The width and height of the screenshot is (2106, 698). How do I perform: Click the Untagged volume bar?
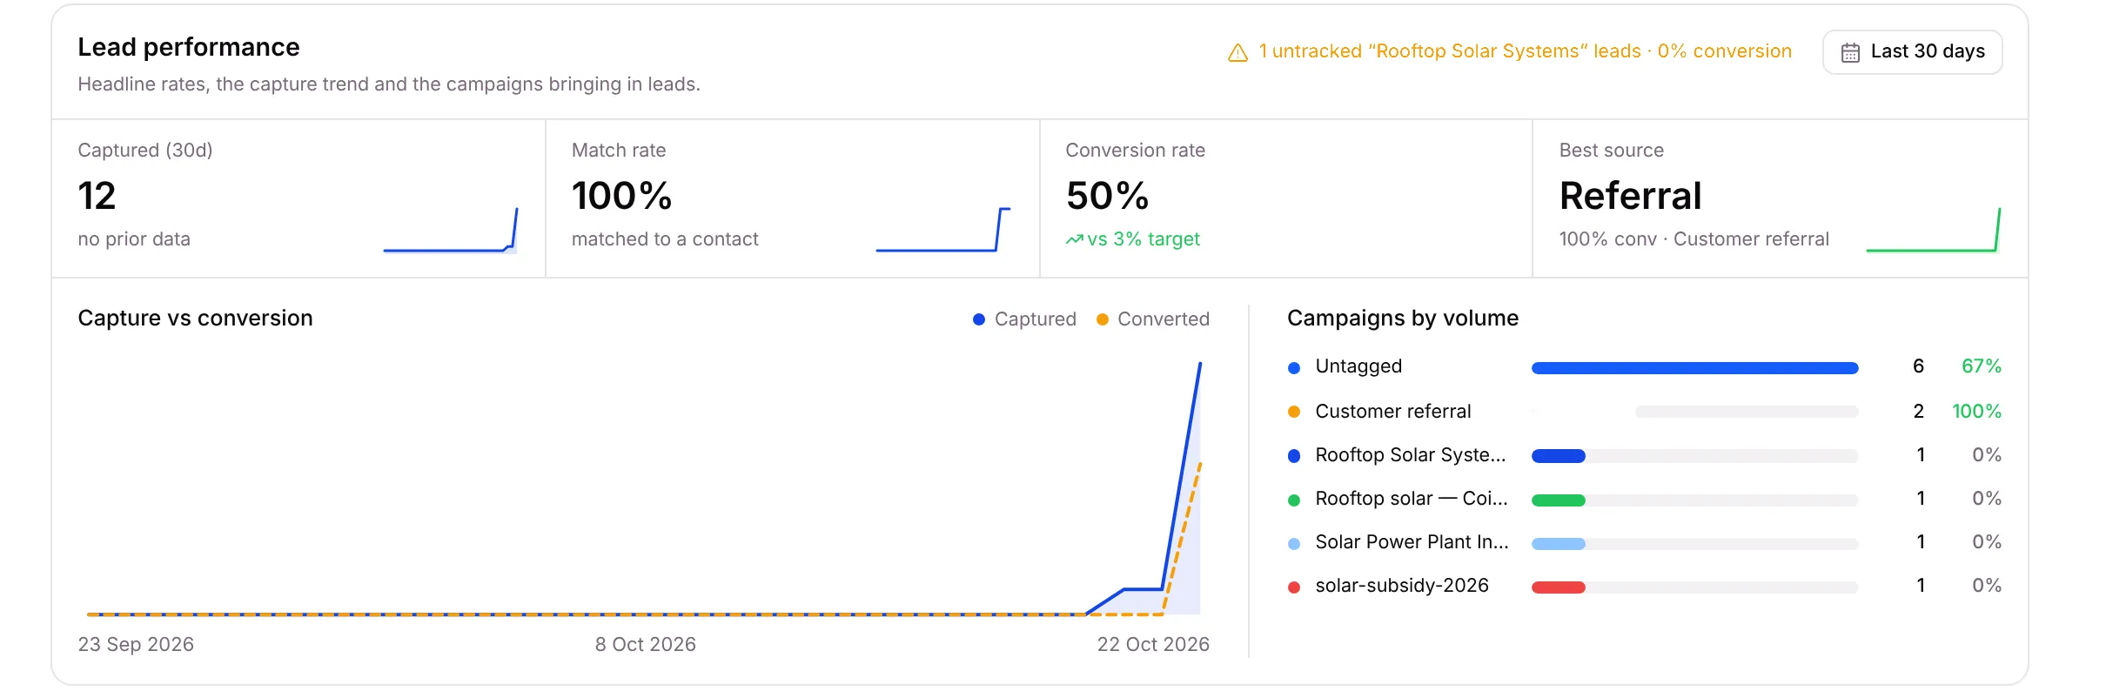coord(1694,368)
